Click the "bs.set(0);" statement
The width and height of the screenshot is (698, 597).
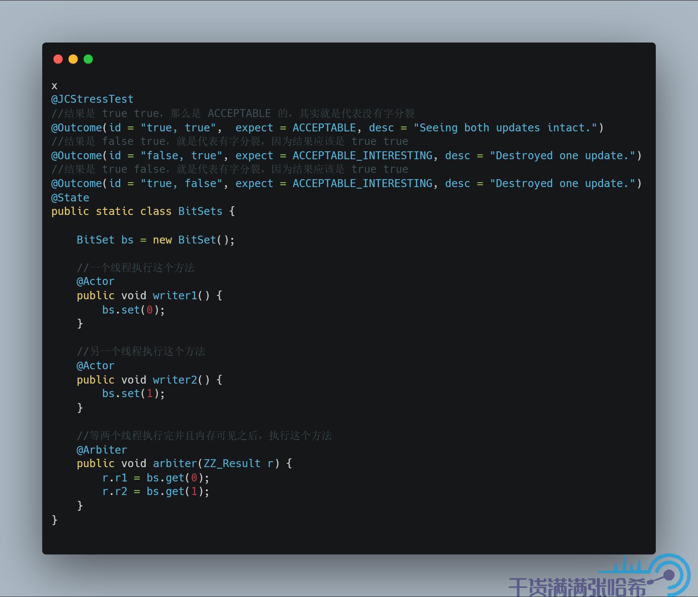(x=133, y=310)
